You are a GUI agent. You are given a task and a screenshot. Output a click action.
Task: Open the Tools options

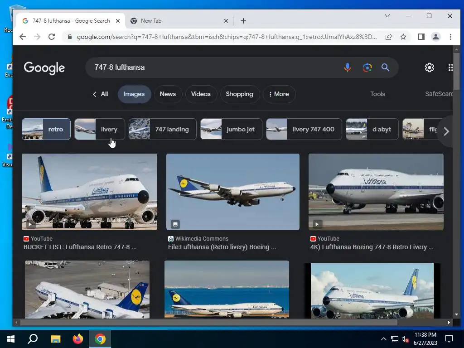377,94
